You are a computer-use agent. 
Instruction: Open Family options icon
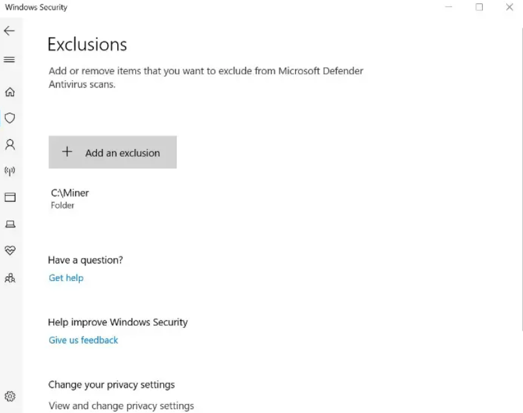pyautogui.click(x=10, y=278)
